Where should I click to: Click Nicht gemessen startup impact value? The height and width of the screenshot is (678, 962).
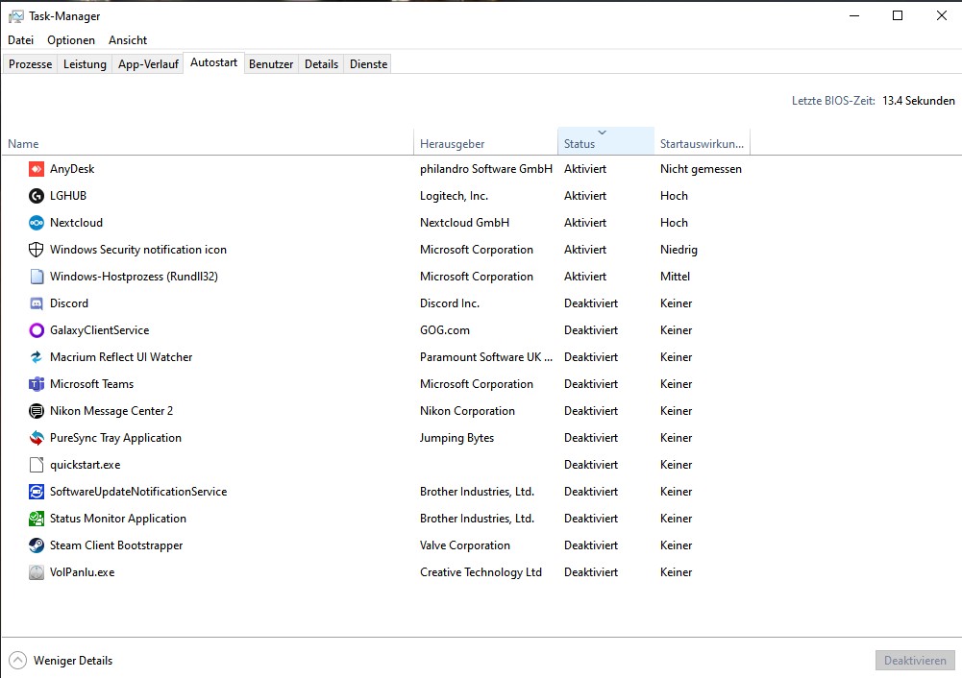pyautogui.click(x=701, y=169)
